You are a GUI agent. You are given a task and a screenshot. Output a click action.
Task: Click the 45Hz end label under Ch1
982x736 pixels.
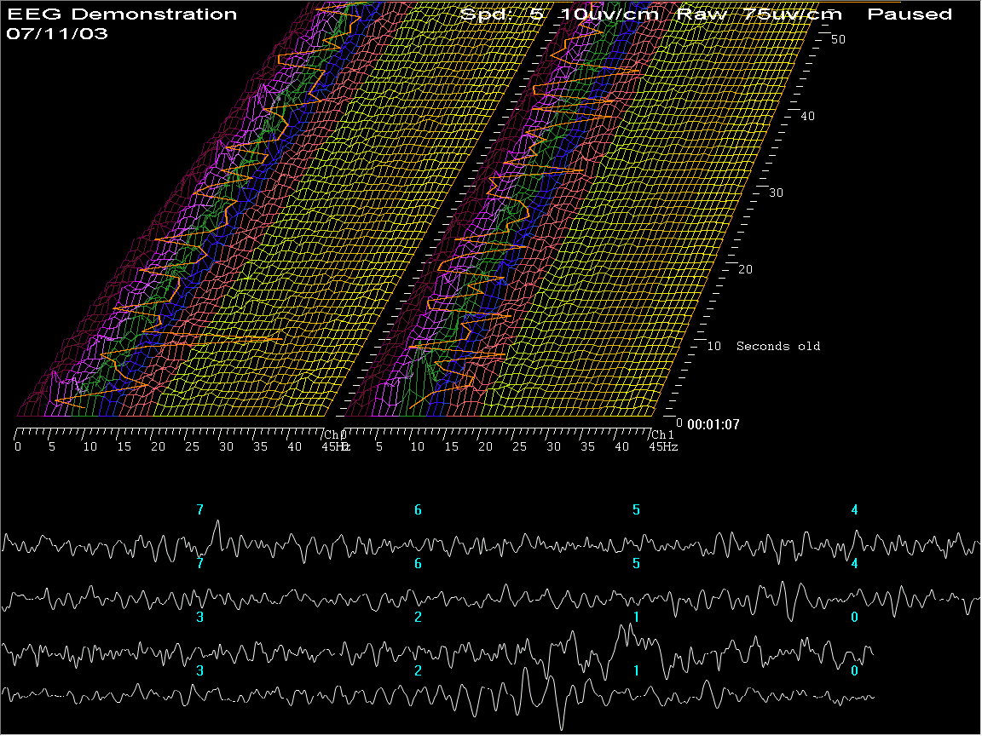click(664, 446)
